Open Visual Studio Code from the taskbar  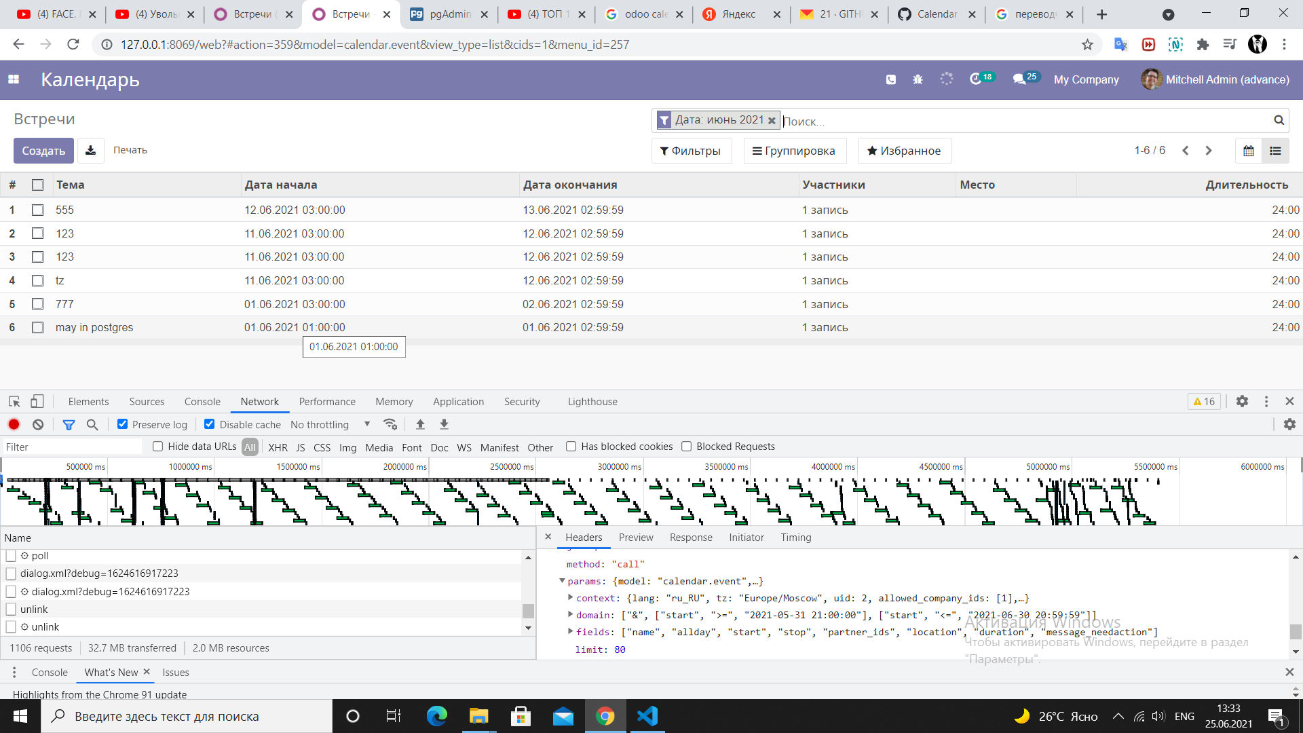(647, 716)
